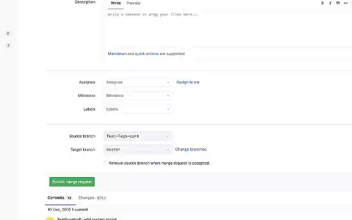Image resolution: width=352 pixels, height=220 pixels.
Task: Focus the description comment text area
Action: point(229,29)
